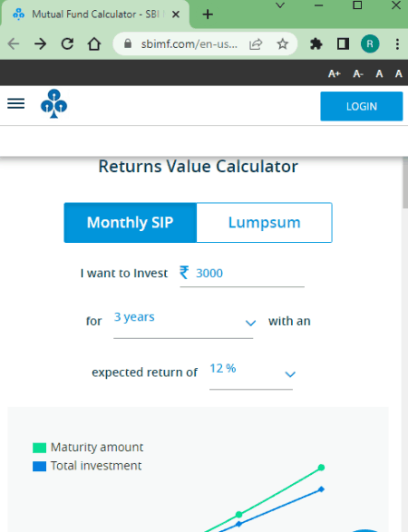
Task: Open the Chrome three-dot menu
Action: (397, 44)
